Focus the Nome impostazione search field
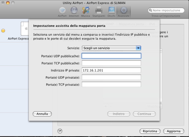Image resolution: width=189 pixels, height=137 pixels. point(166,10)
